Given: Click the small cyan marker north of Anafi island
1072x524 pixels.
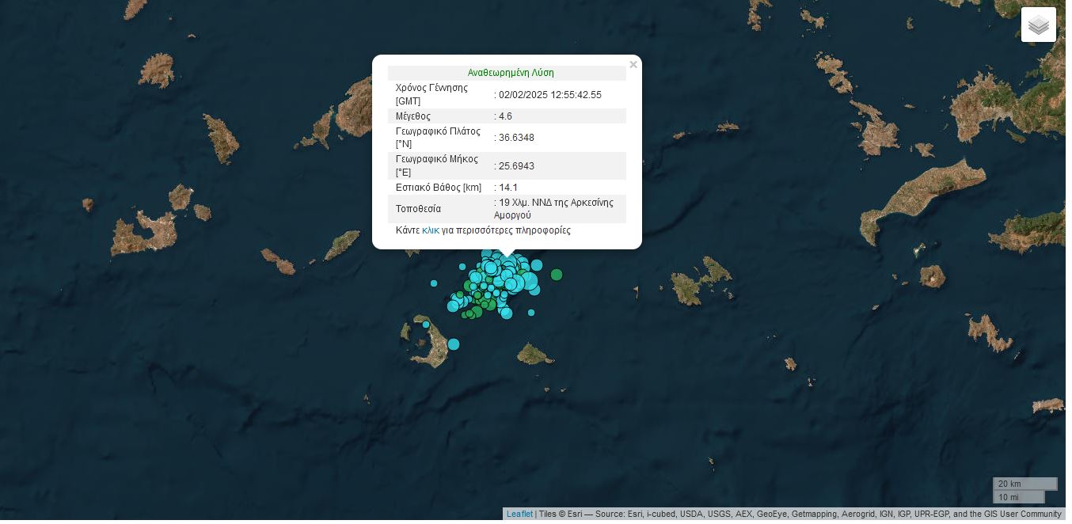Looking at the screenshot, I should point(531,313).
